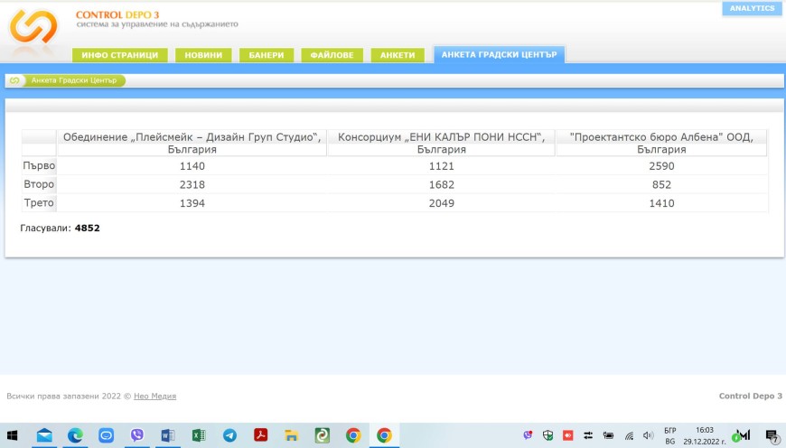786x448 pixels.
Task: Launch Microsoft Word from the taskbar
Action: pos(167,435)
